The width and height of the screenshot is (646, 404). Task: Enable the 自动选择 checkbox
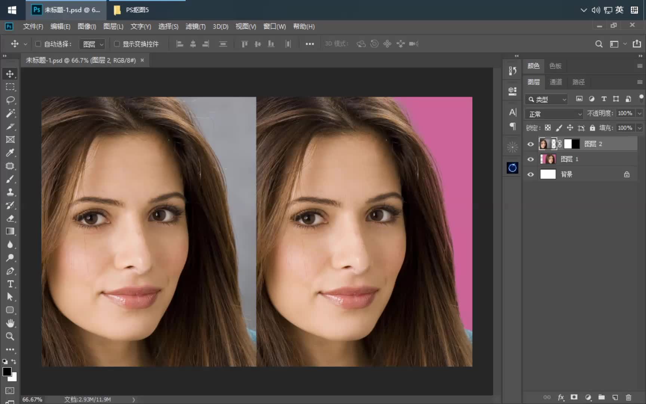(38, 44)
